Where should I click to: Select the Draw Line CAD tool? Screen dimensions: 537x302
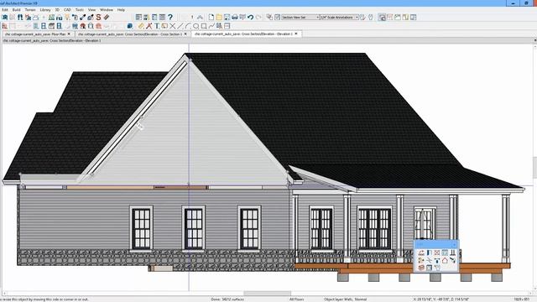pyautogui.click(x=180, y=26)
